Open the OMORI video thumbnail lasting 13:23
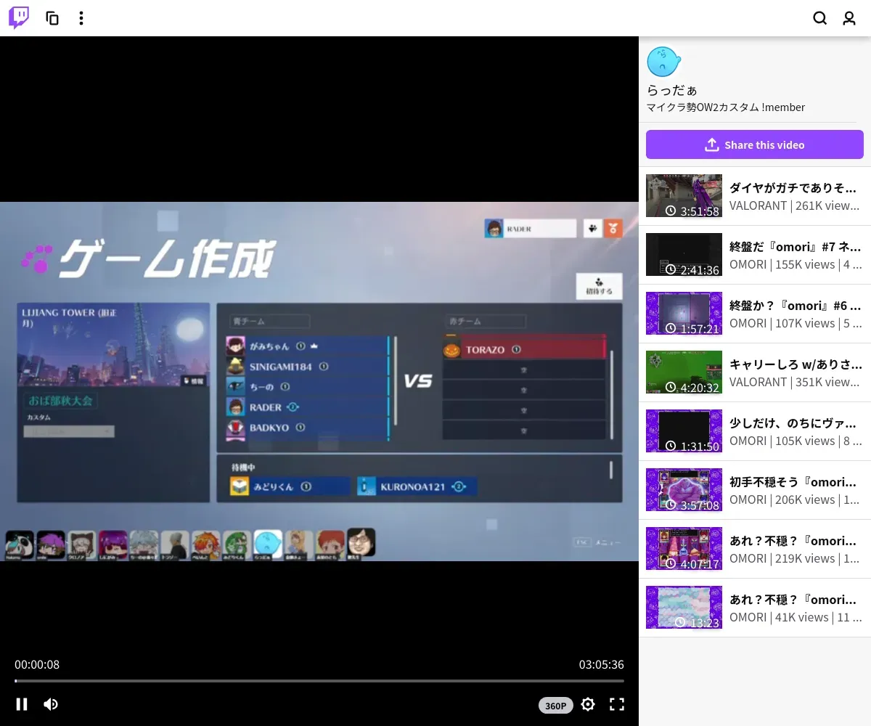Image resolution: width=871 pixels, height=726 pixels. coord(684,608)
